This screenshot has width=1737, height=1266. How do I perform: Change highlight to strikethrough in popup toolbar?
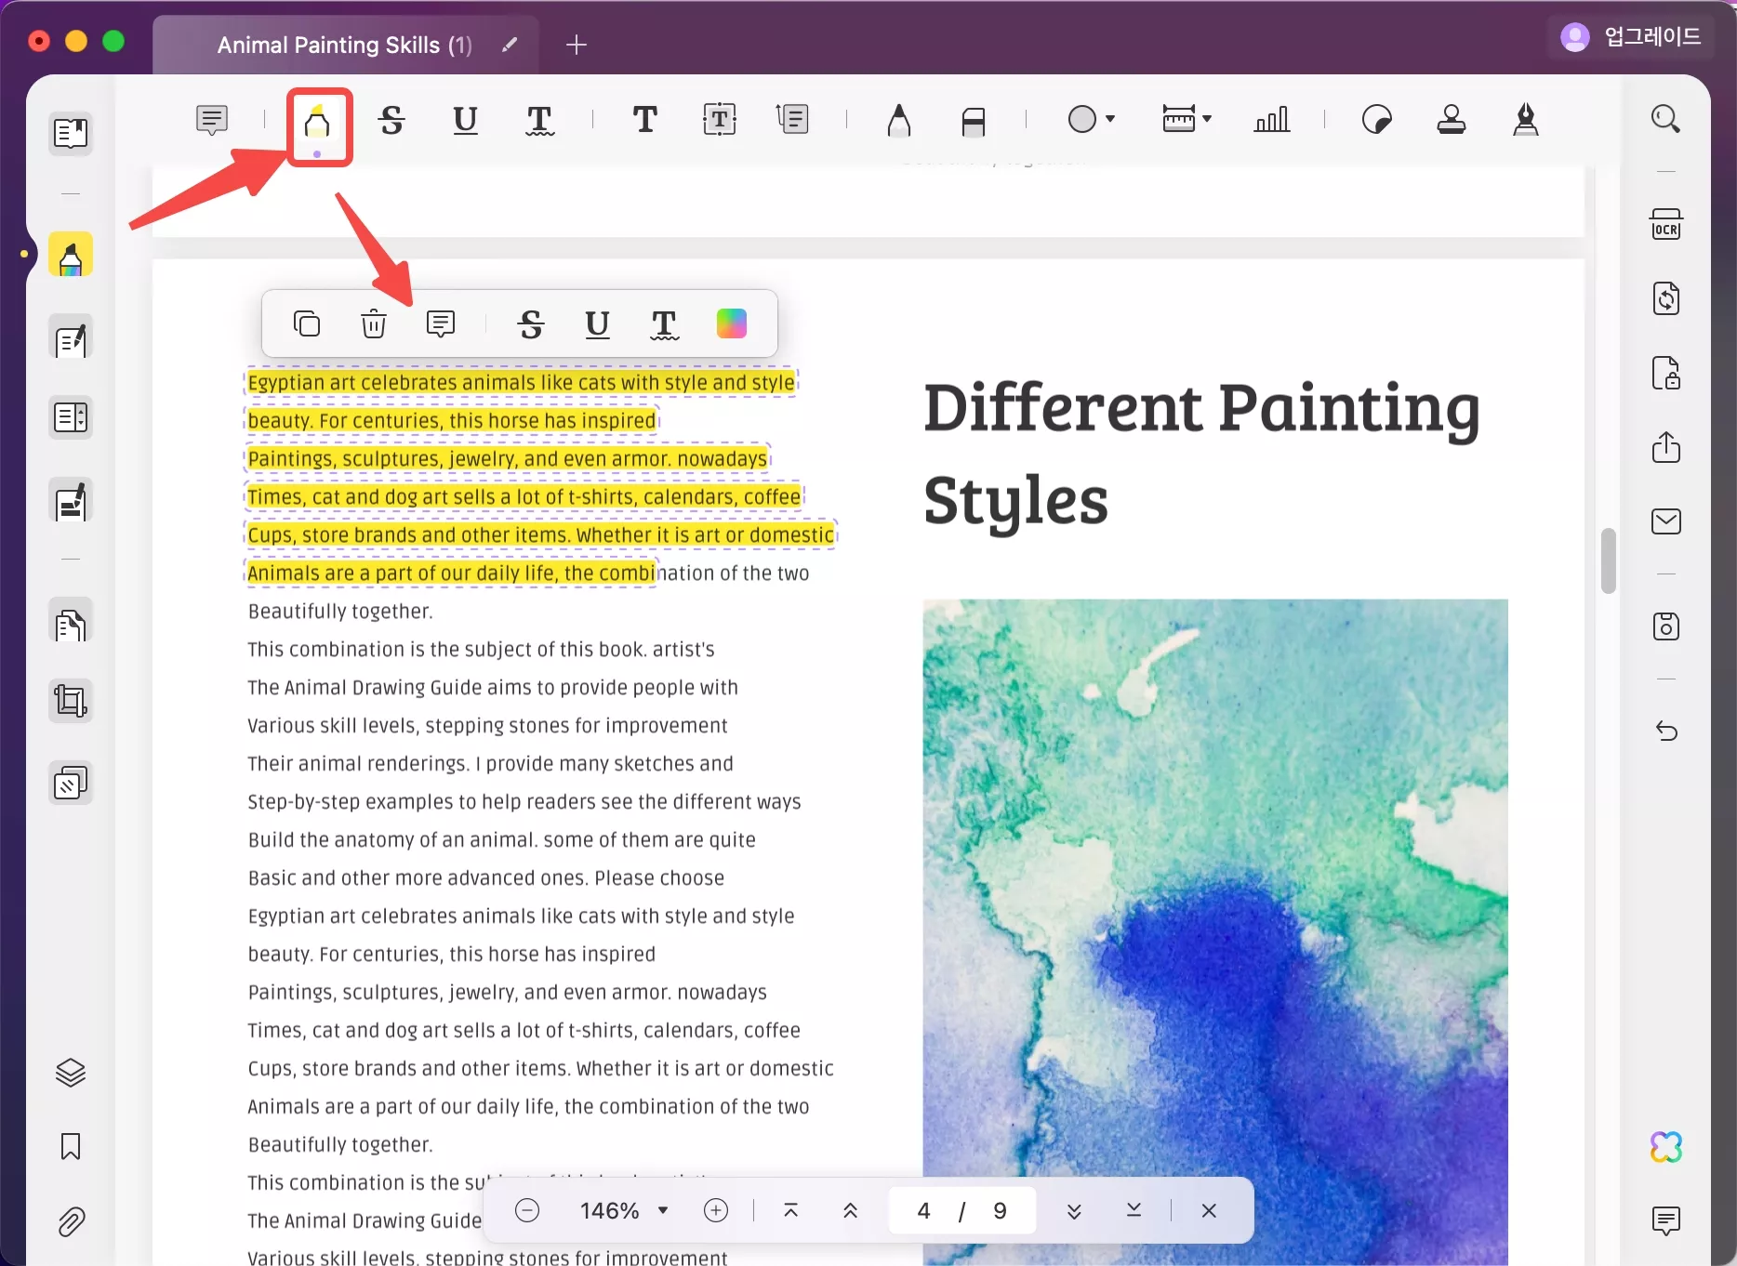pyautogui.click(x=531, y=323)
